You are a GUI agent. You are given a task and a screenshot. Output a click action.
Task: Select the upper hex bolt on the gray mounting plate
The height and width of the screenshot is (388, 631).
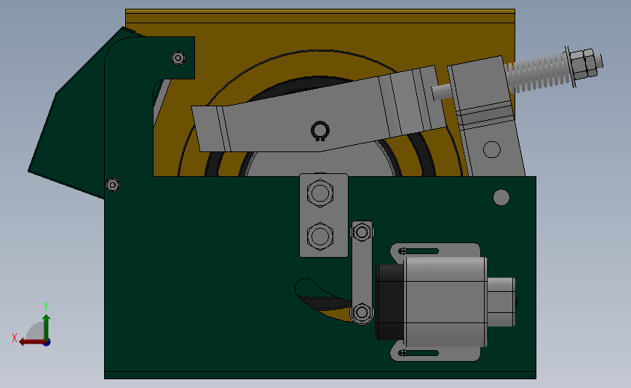[x=320, y=193]
